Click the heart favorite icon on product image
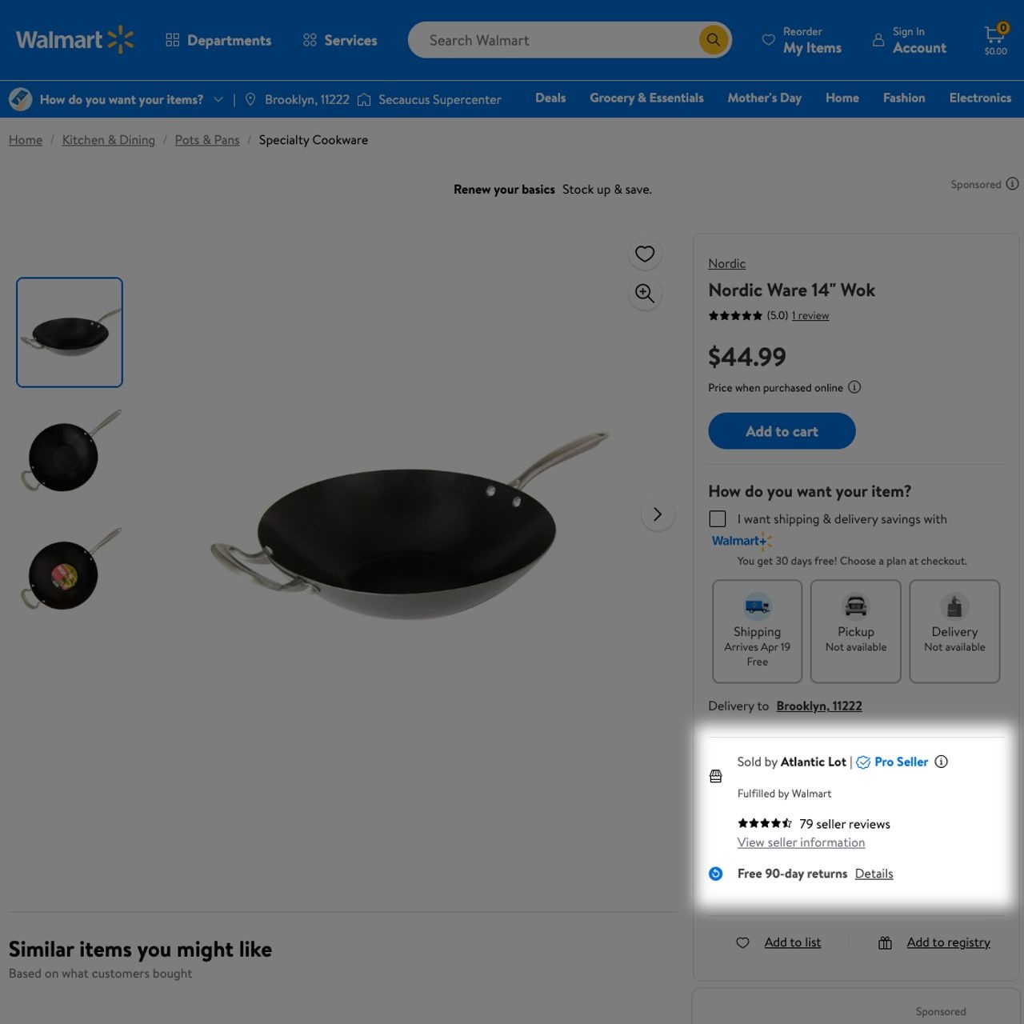Image resolution: width=1024 pixels, height=1024 pixels. tap(645, 254)
